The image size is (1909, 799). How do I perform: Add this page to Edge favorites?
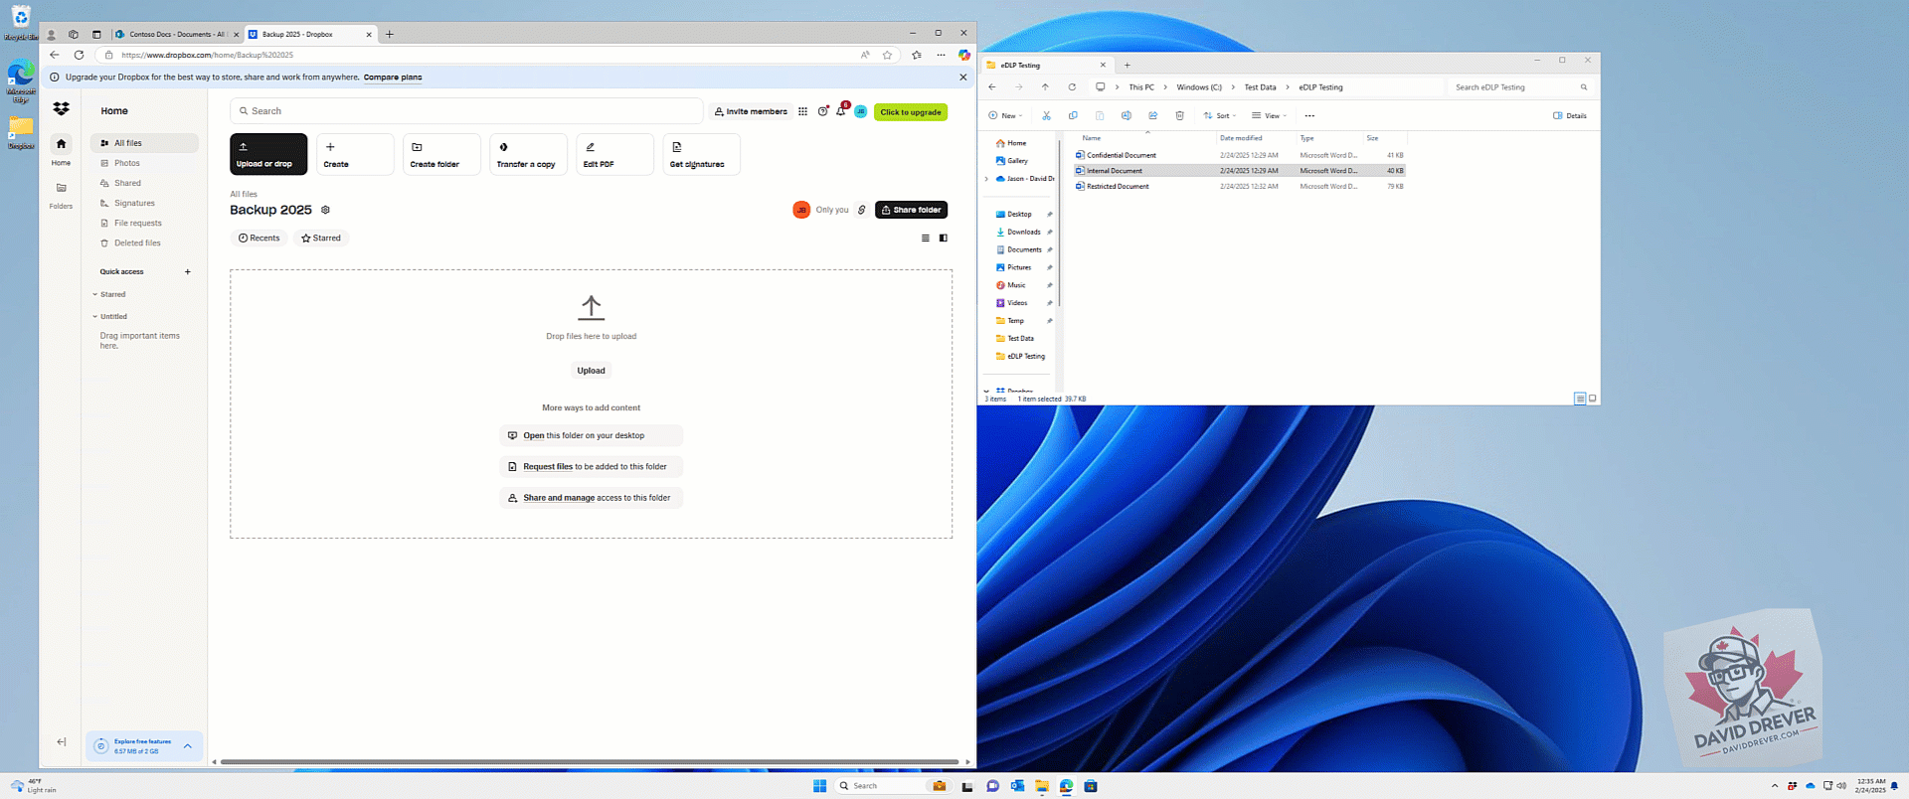(887, 55)
